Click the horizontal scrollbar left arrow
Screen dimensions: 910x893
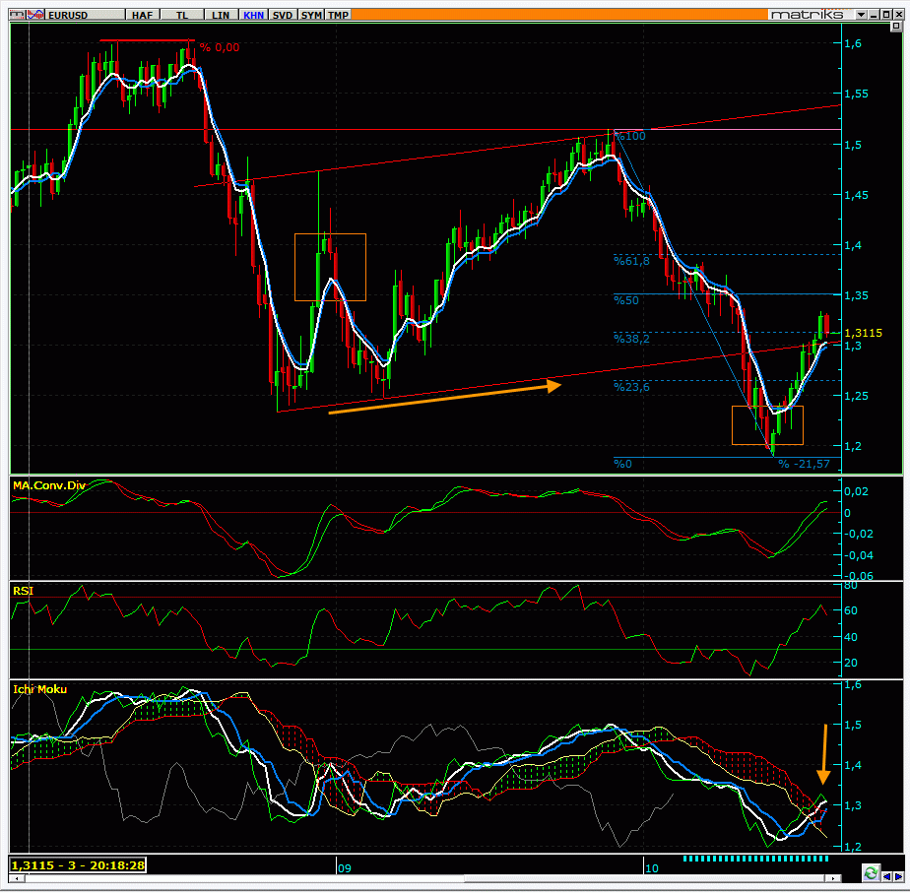(16, 879)
